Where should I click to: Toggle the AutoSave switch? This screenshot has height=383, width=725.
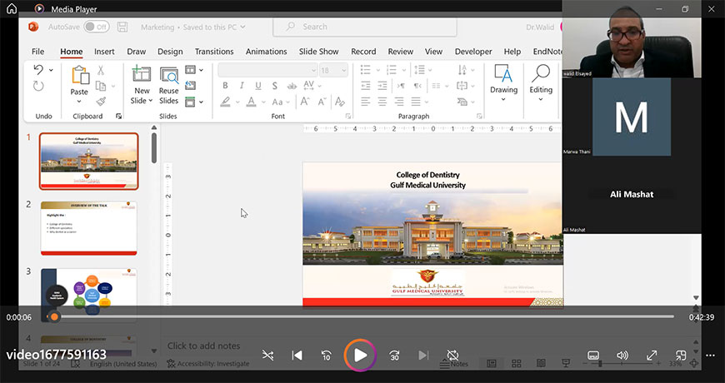click(96, 27)
